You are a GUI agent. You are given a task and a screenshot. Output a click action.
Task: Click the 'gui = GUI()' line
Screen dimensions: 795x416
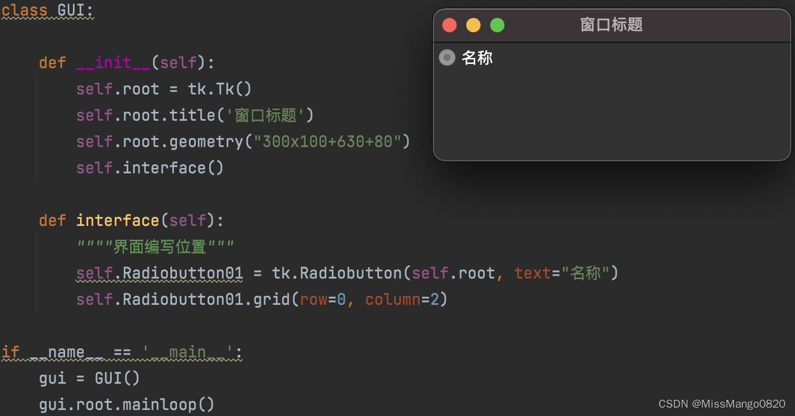pos(90,378)
